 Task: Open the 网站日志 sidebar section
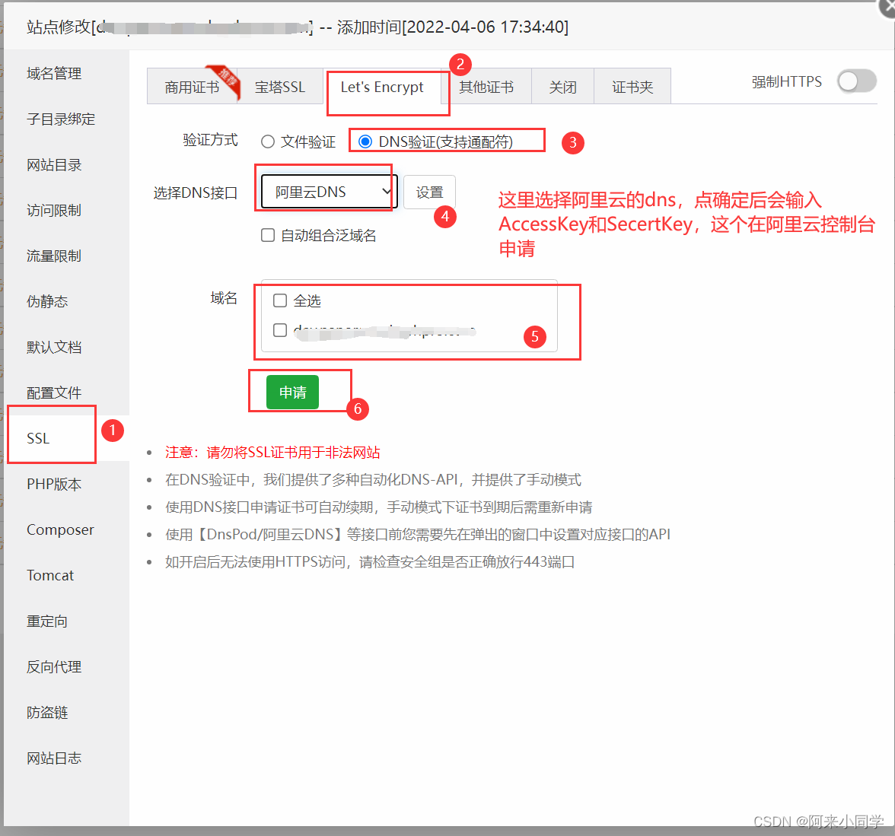tap(54, 758)
